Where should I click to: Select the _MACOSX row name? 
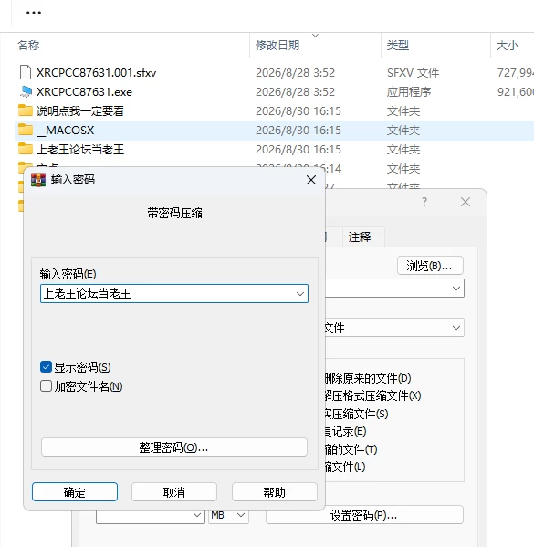[x=65, y=130]
